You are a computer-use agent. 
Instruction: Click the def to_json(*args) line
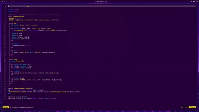coord(17,78)
